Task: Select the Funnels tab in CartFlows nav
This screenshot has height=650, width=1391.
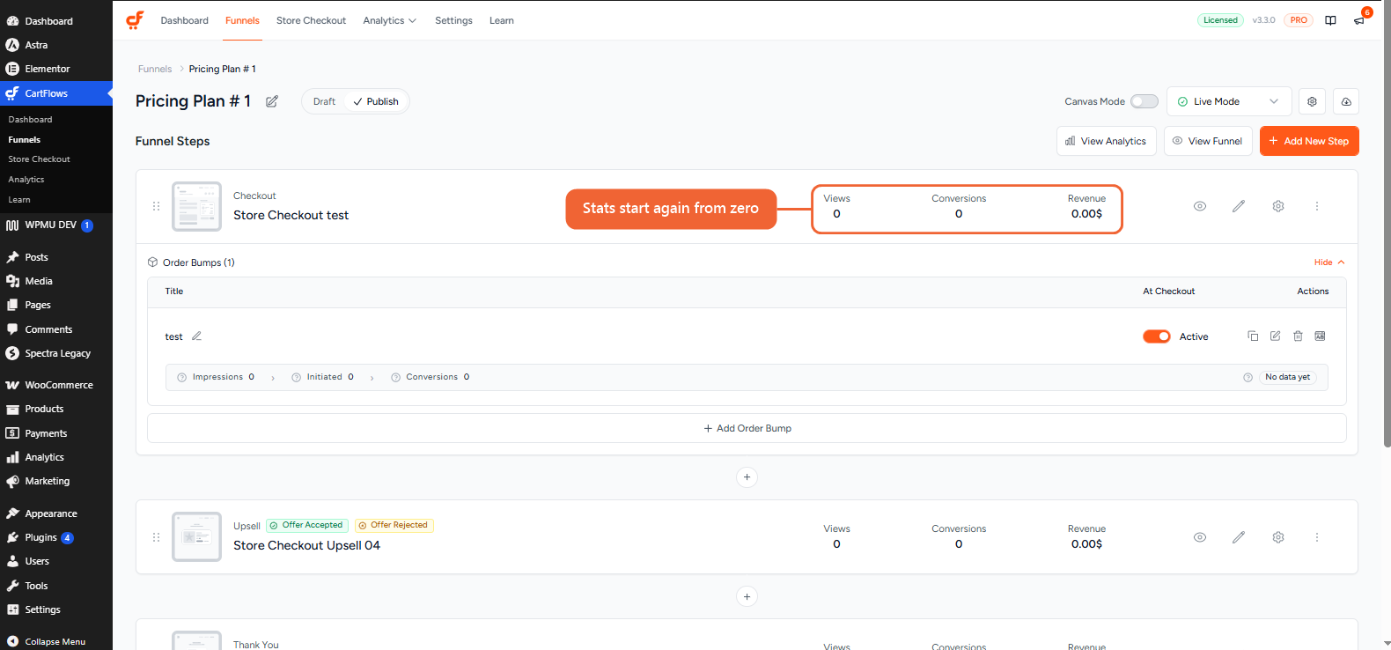Action: [242, 20]
